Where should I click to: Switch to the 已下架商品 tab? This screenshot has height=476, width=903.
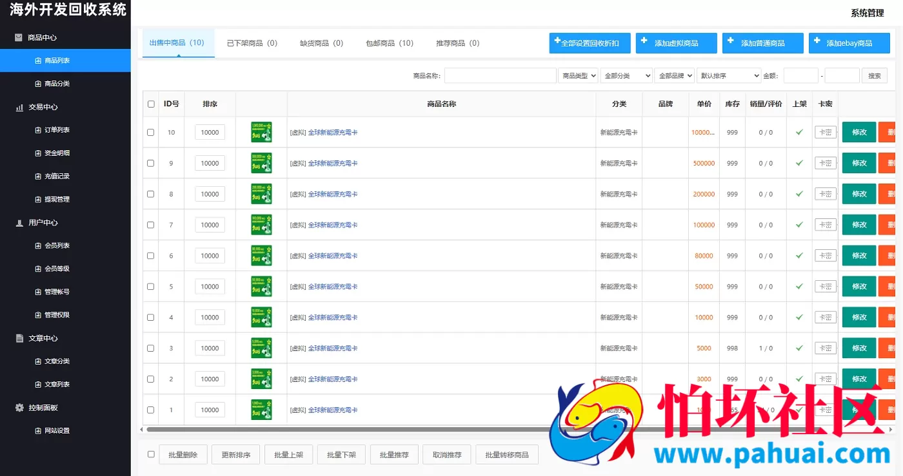pyautogui.click(x=252, y=43)
